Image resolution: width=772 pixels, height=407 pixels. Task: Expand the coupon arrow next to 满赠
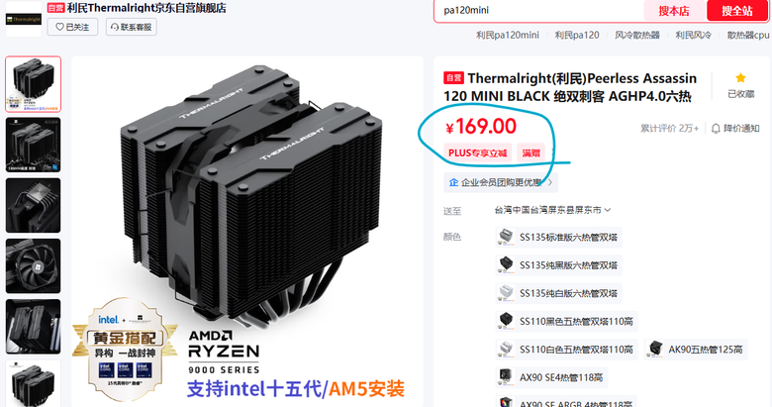(553, 153)
